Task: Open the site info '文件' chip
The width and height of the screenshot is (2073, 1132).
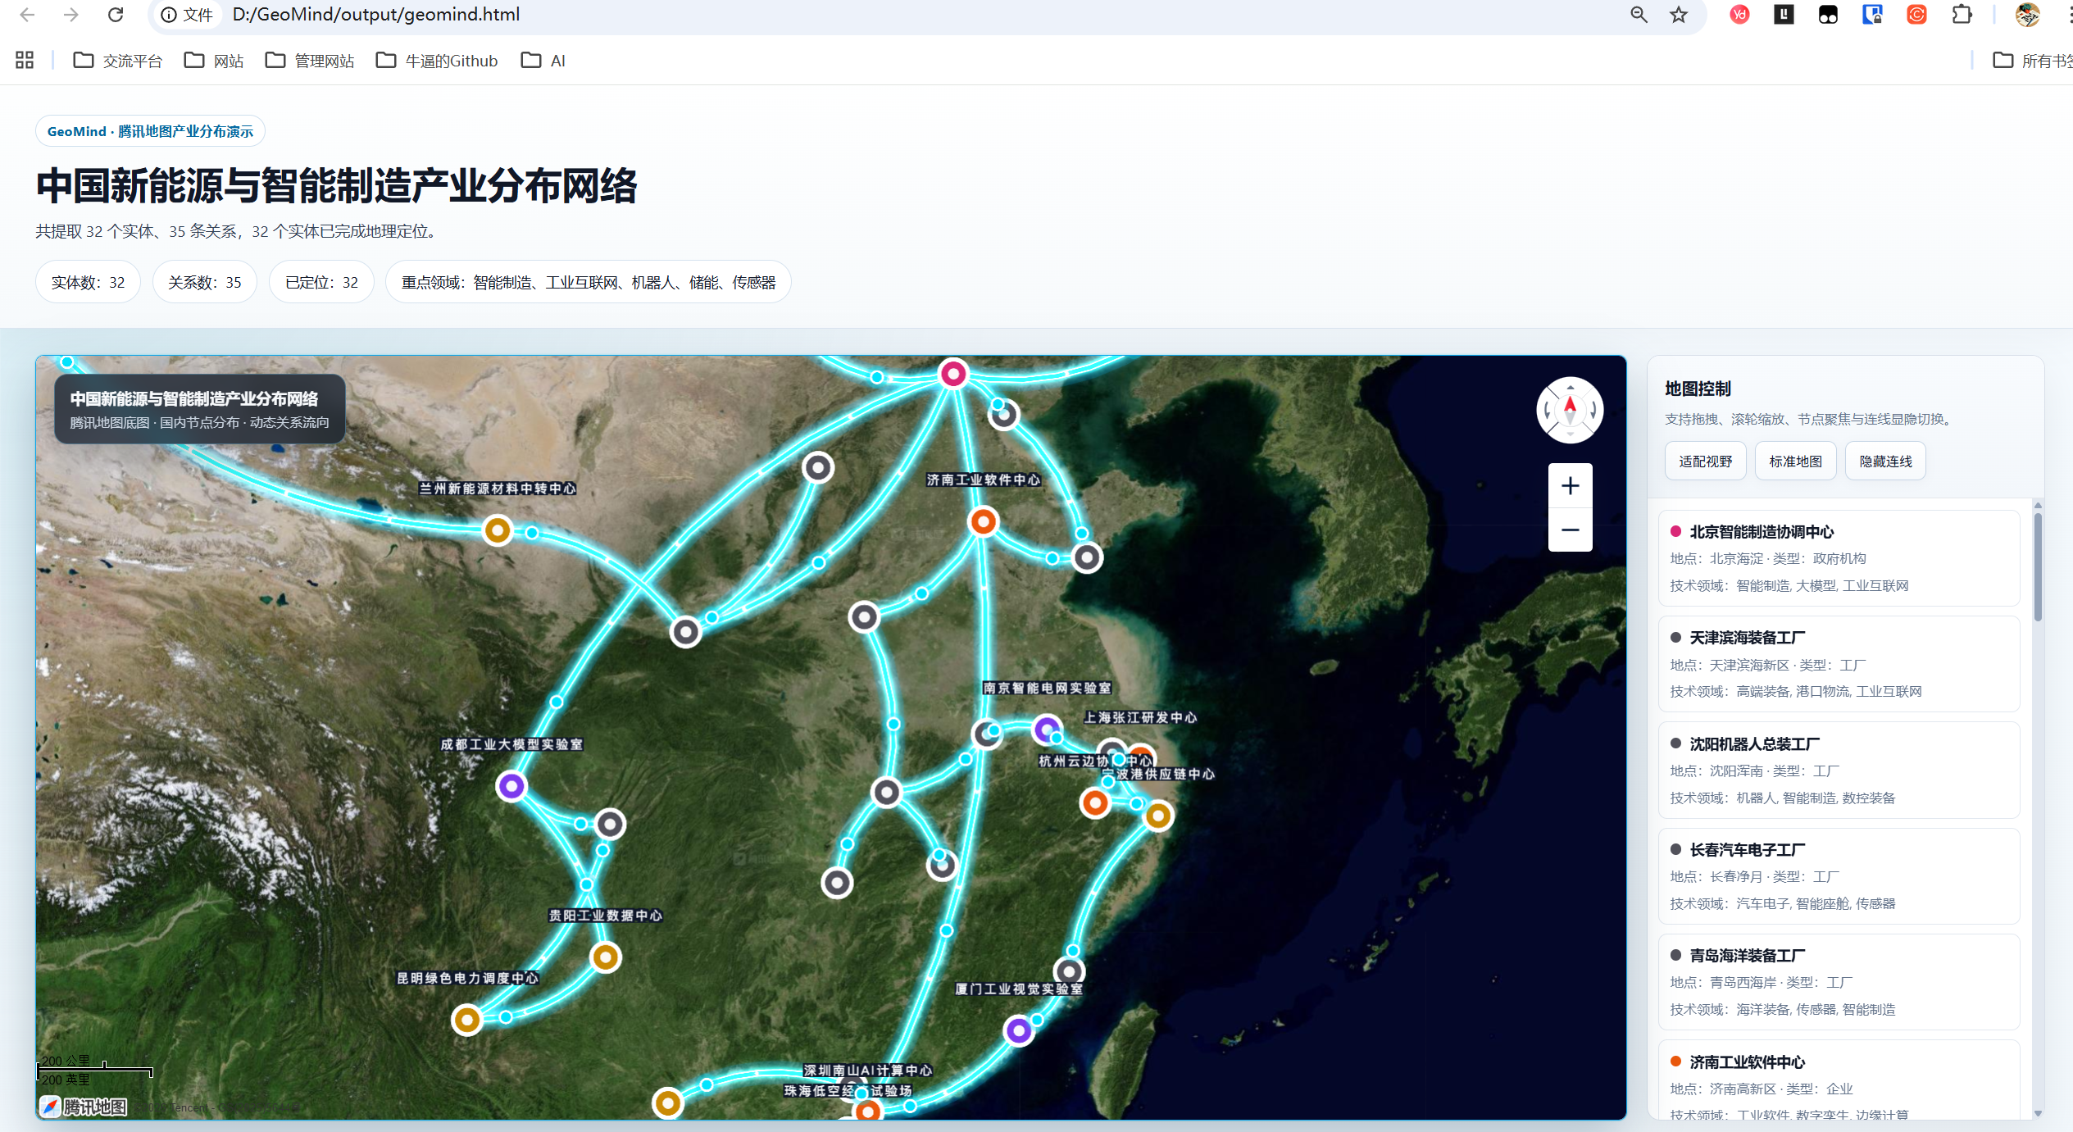Action: coord(187,15)
